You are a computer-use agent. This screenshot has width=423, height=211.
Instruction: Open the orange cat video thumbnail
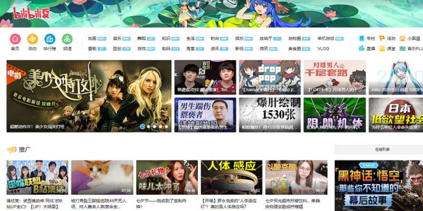[102, 177]
